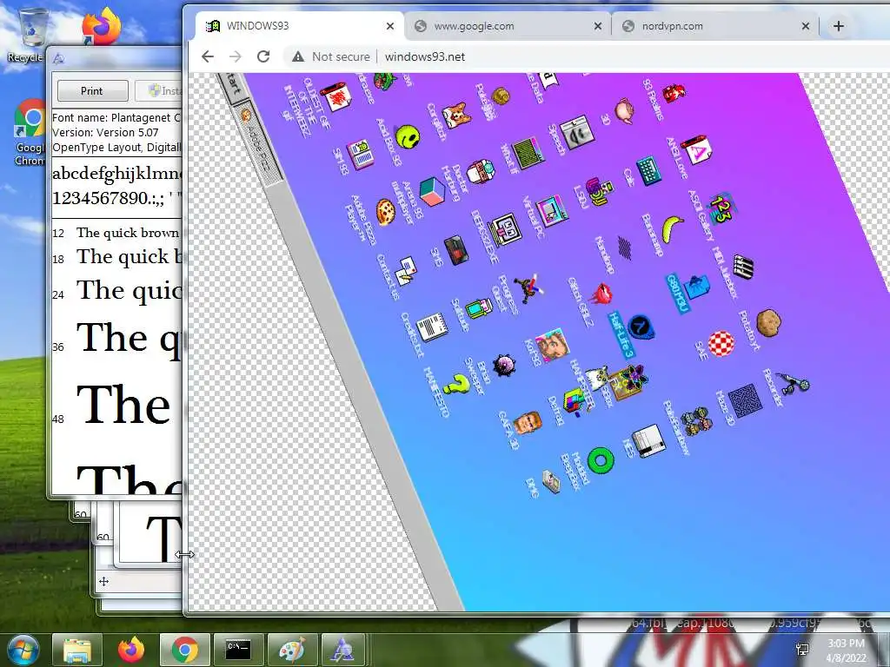Open the Credits.txt document icon

pos(433,327)
